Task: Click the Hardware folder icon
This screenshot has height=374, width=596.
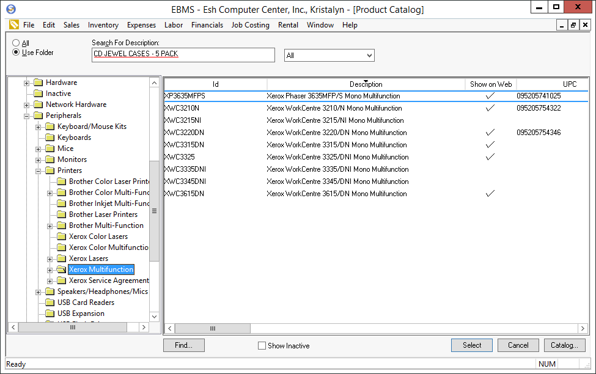Action: [x=38, y=82]
